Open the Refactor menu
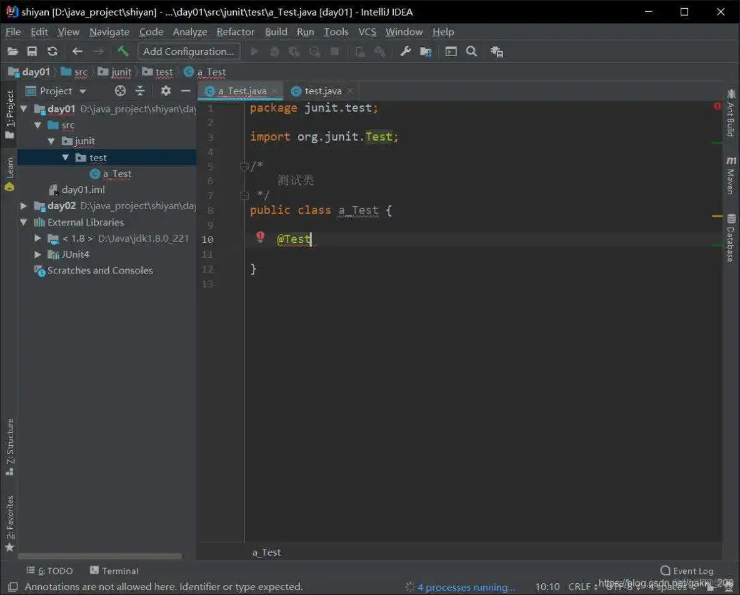740x595 pixels. tap(236, 32)
